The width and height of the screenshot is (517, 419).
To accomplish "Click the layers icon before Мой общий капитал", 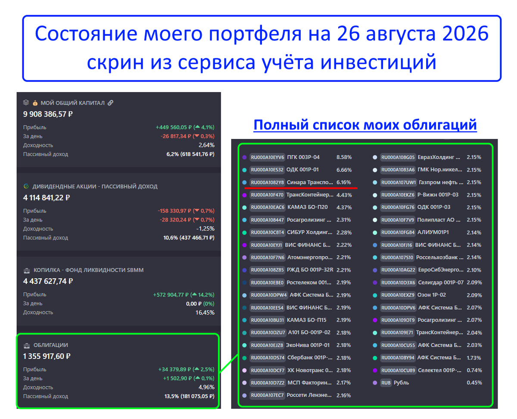I will point(26,103).
